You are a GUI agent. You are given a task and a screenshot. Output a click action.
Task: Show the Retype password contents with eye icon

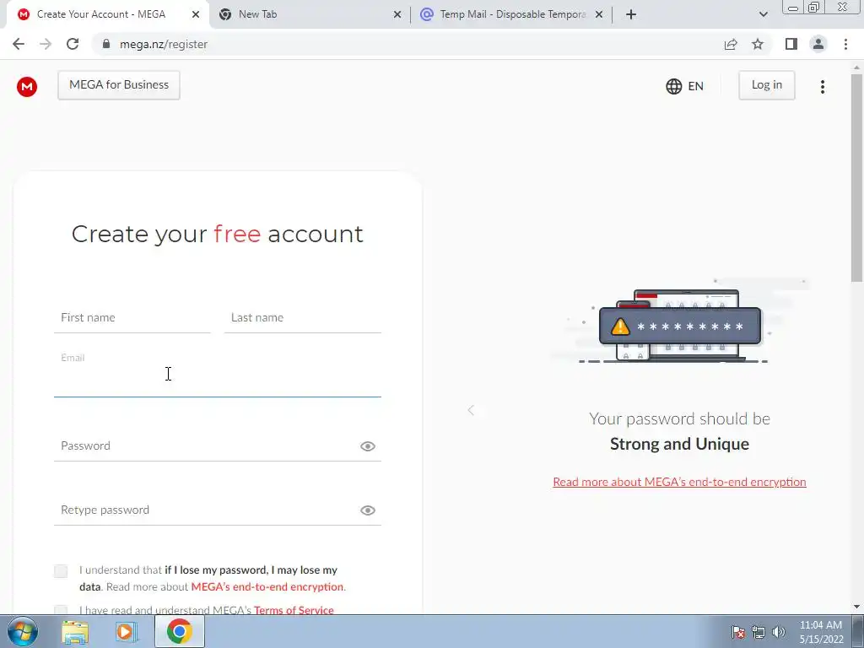(368, 510)
